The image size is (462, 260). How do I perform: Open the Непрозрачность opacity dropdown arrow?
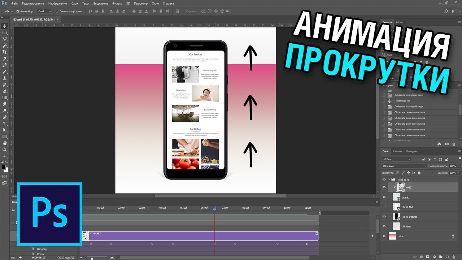pyautogui.click(x=458, y=166)
